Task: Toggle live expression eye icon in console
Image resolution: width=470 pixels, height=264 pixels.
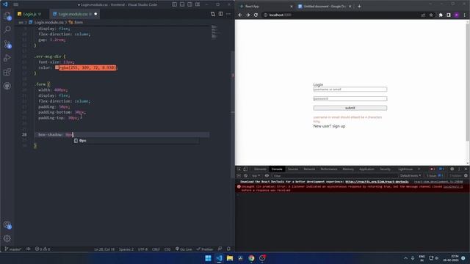Action: point(267,176)
